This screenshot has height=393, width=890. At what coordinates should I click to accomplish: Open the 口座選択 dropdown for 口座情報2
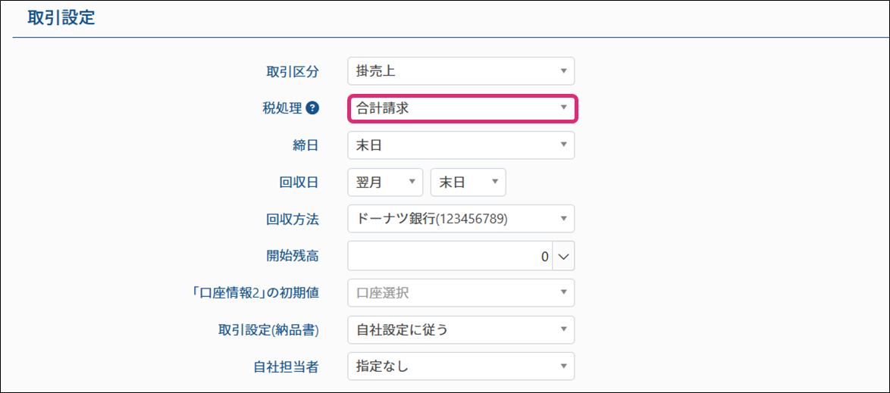pyautogui.click(x=461, y=293)
